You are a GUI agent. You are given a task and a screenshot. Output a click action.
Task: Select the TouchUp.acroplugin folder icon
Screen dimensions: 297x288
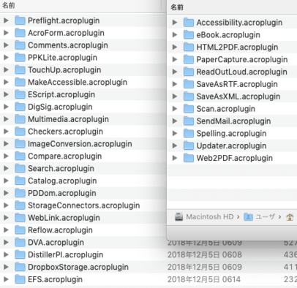[x=20, y=69]
